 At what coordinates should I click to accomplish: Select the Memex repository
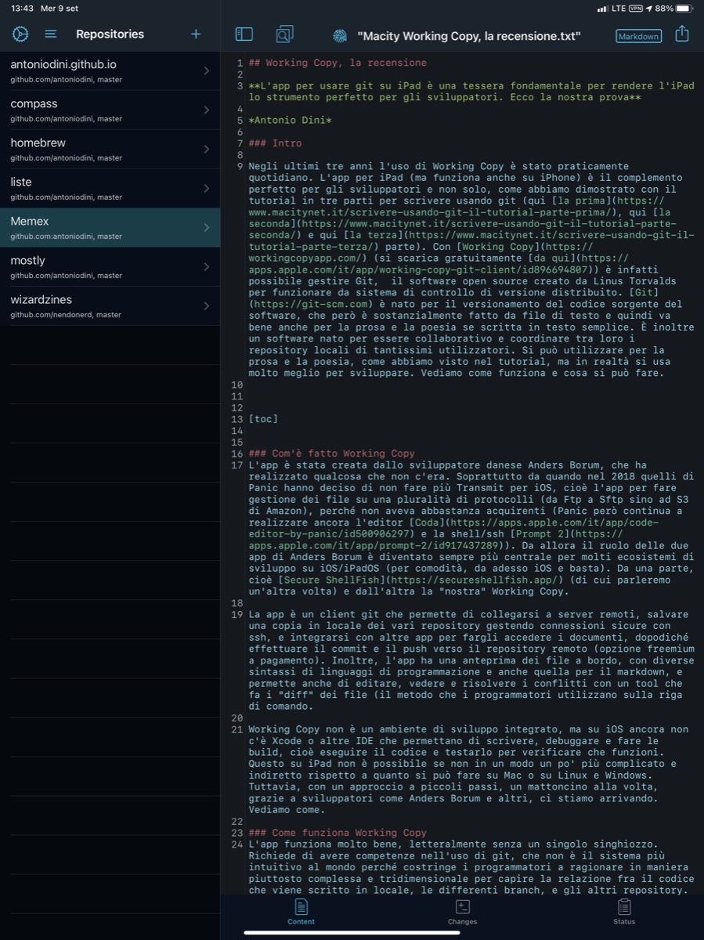[x=110, y=227]
